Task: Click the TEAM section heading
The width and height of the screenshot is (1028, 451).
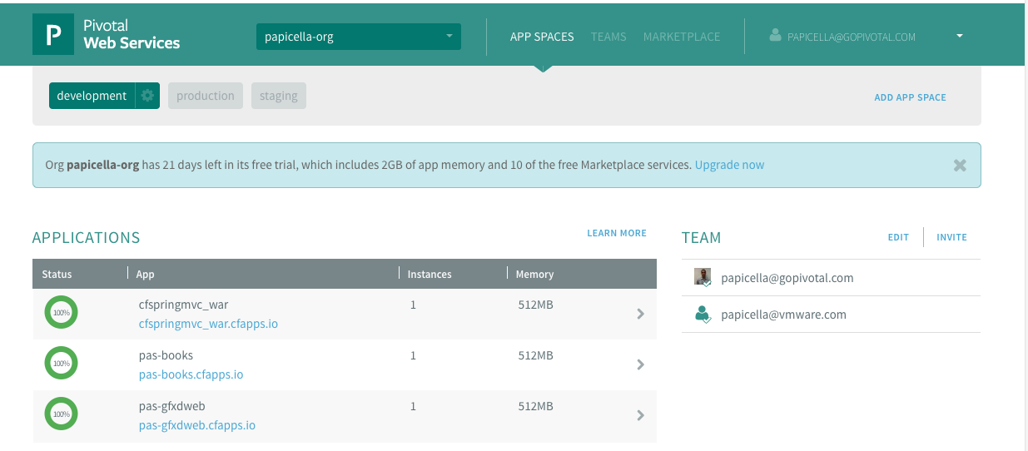Action: coord(701,238)
